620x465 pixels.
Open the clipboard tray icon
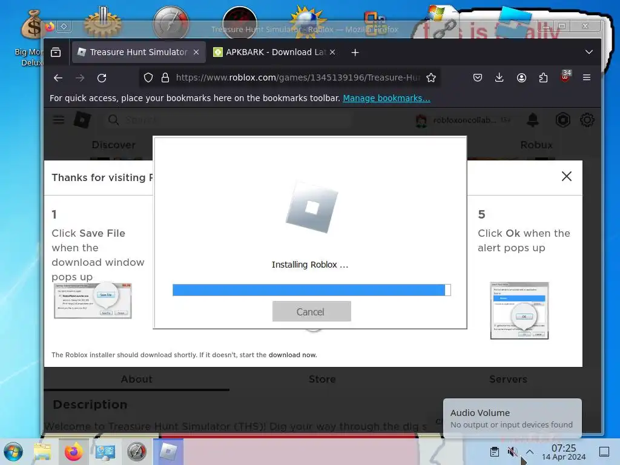pos(495,452)
